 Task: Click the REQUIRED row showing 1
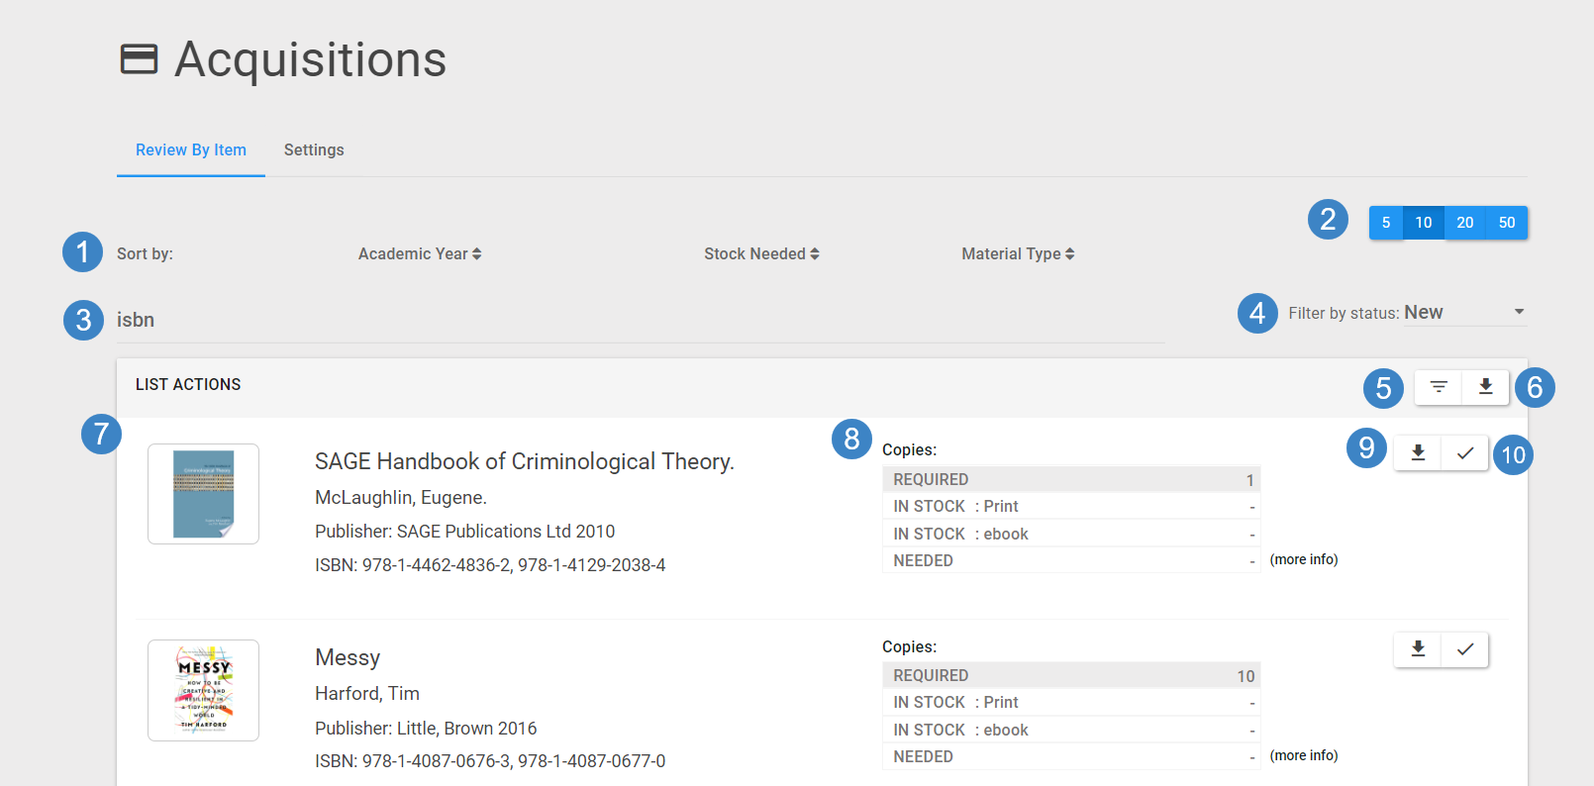tap(1071, 479)
